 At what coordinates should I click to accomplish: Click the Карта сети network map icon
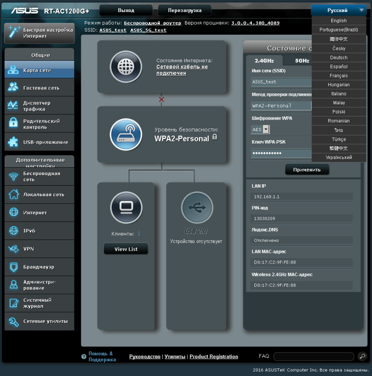[13, 70]
